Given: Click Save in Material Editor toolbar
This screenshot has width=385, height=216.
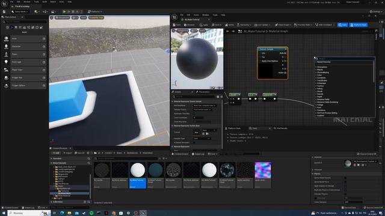Looking at the screenshot, I should click(x=177, y=25).
